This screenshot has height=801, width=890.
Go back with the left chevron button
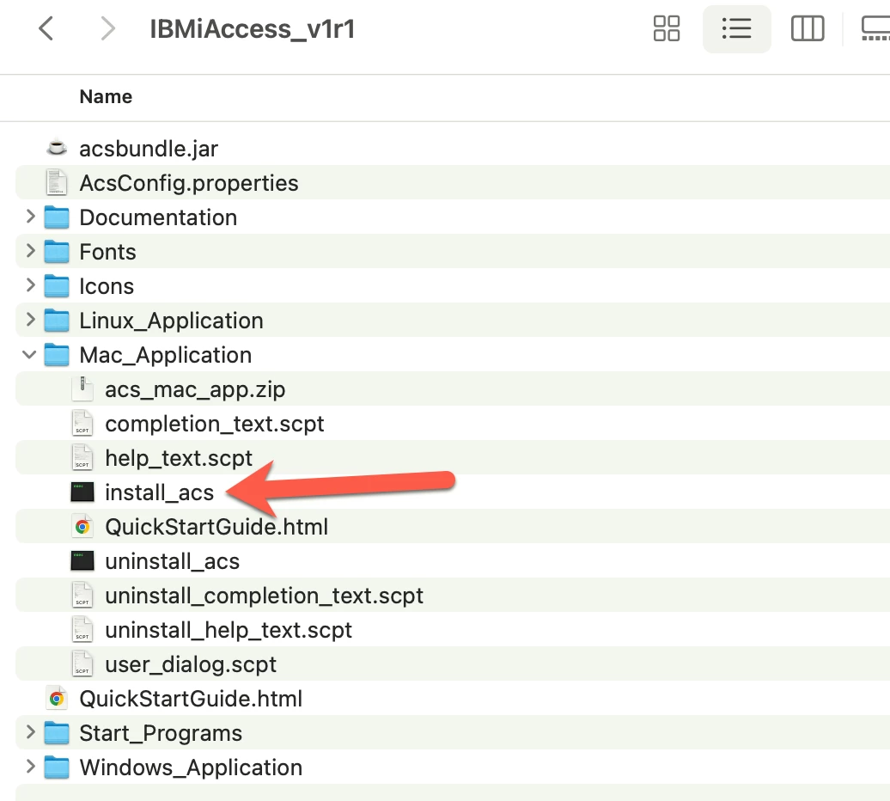pyautogui.click(x=46, y=28)
